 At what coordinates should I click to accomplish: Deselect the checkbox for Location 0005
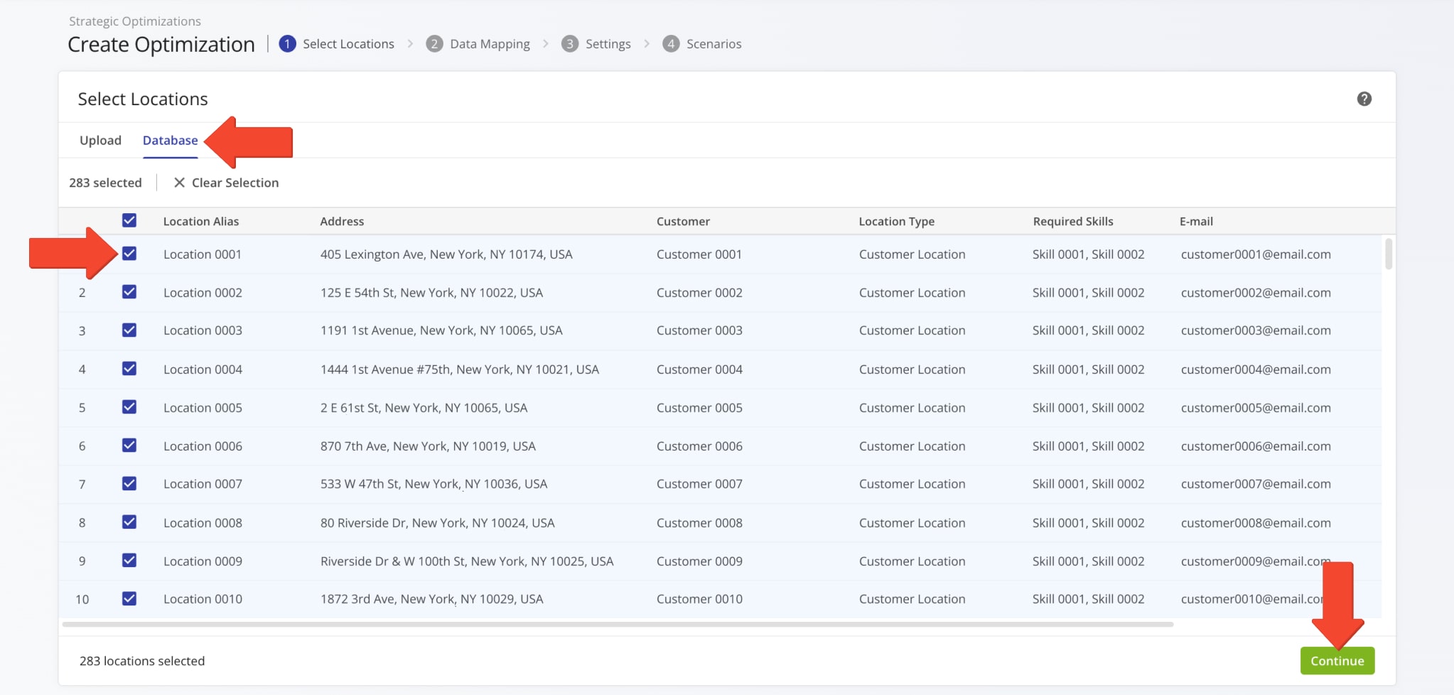click(129, 407)
